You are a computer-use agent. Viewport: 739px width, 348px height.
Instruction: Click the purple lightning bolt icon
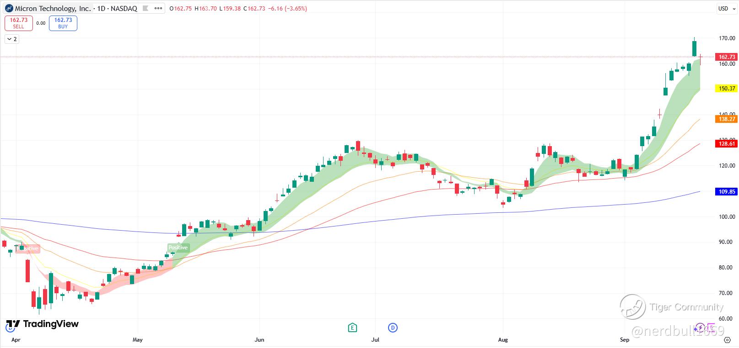[699, 328]
